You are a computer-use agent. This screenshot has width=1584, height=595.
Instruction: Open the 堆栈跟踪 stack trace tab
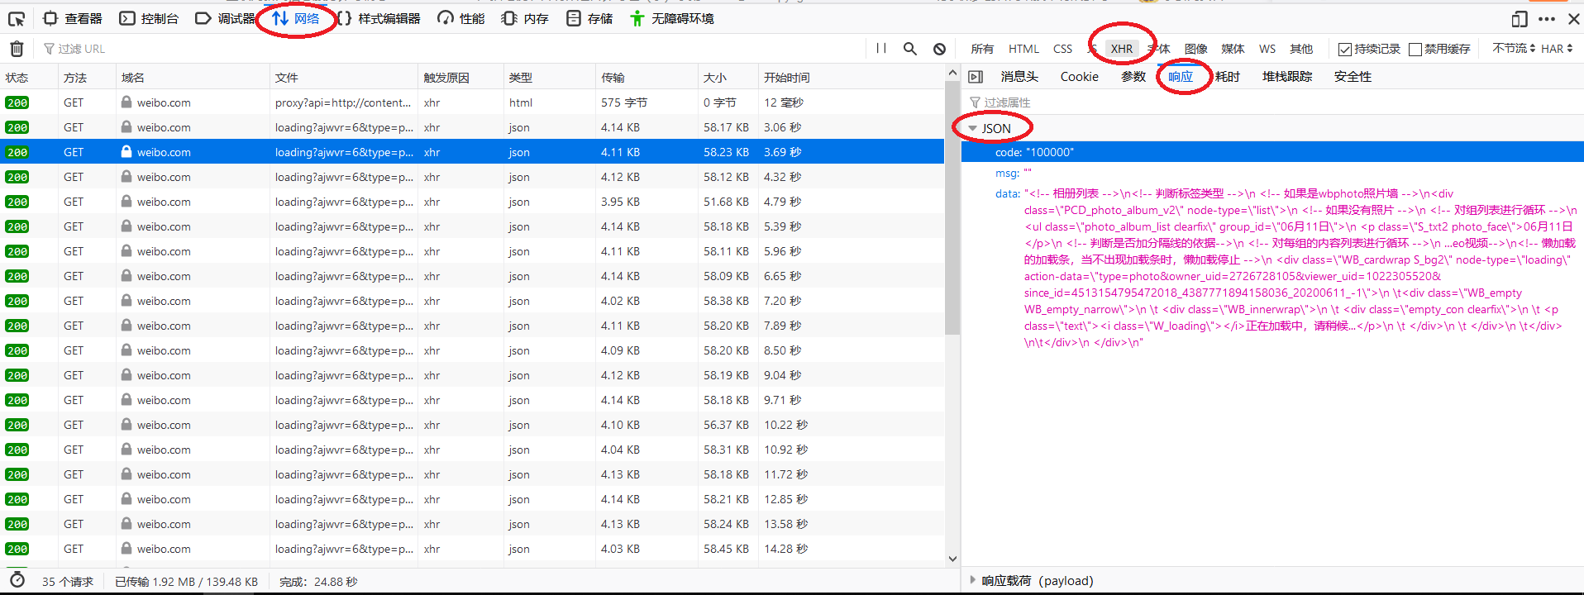click(1287, 77)
